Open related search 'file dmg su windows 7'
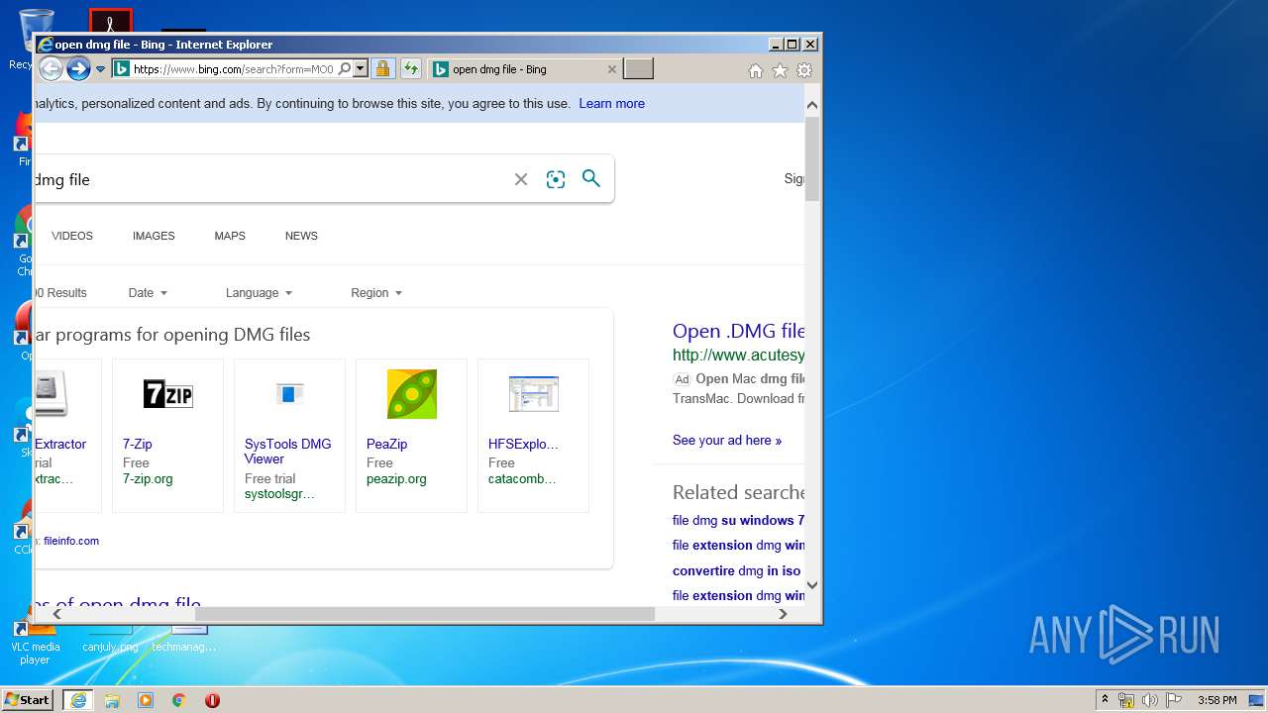This screenshot has width=1268, height=713. (738, 520)
